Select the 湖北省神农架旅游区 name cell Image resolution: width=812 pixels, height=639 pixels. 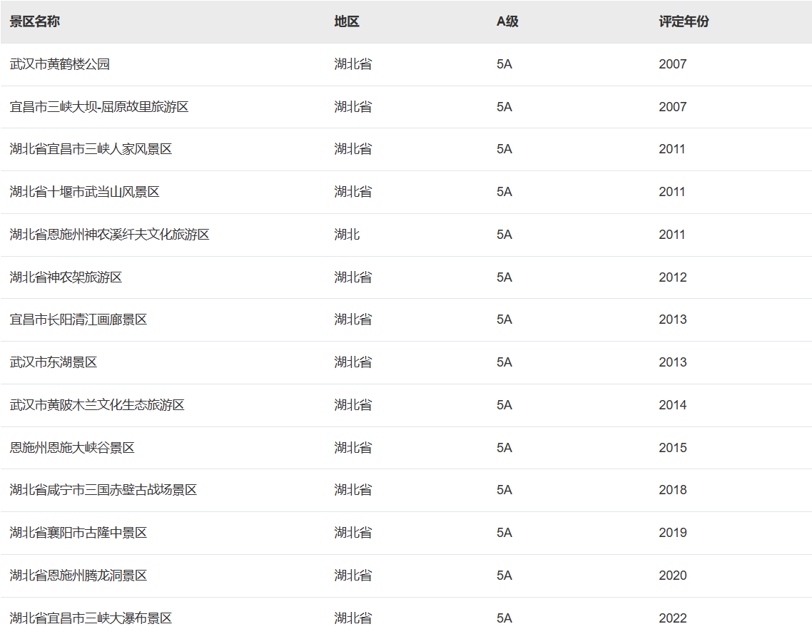click(66, 277)
